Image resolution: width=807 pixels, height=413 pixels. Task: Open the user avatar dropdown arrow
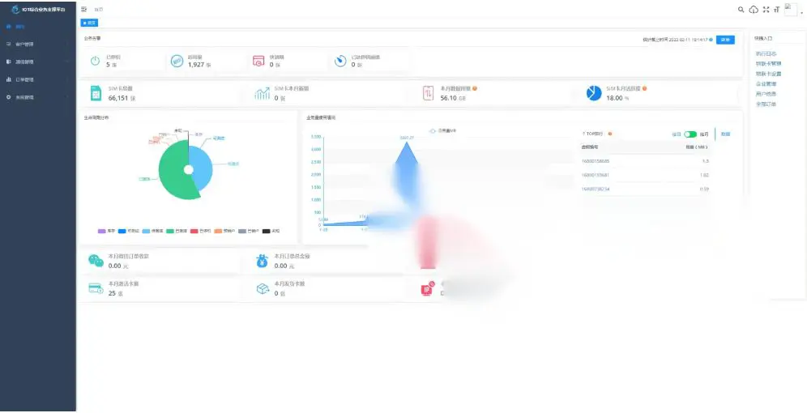tap(801, 12)
